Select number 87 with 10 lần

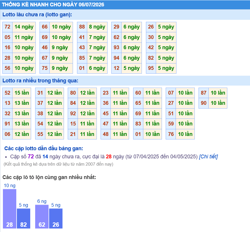(x=203, y=93)
